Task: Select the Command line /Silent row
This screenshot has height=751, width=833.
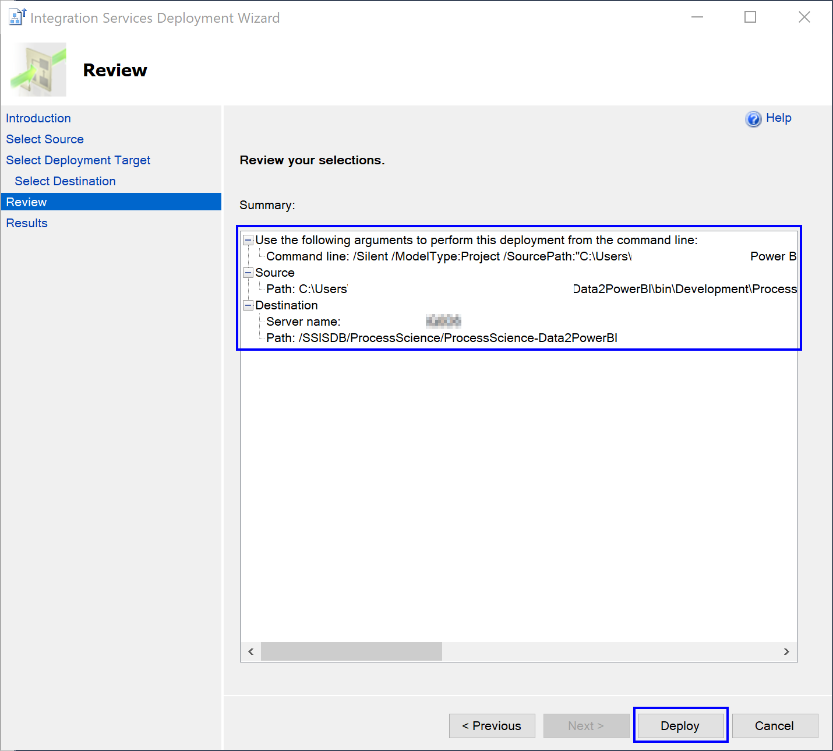Action: [x=531, y=256]
